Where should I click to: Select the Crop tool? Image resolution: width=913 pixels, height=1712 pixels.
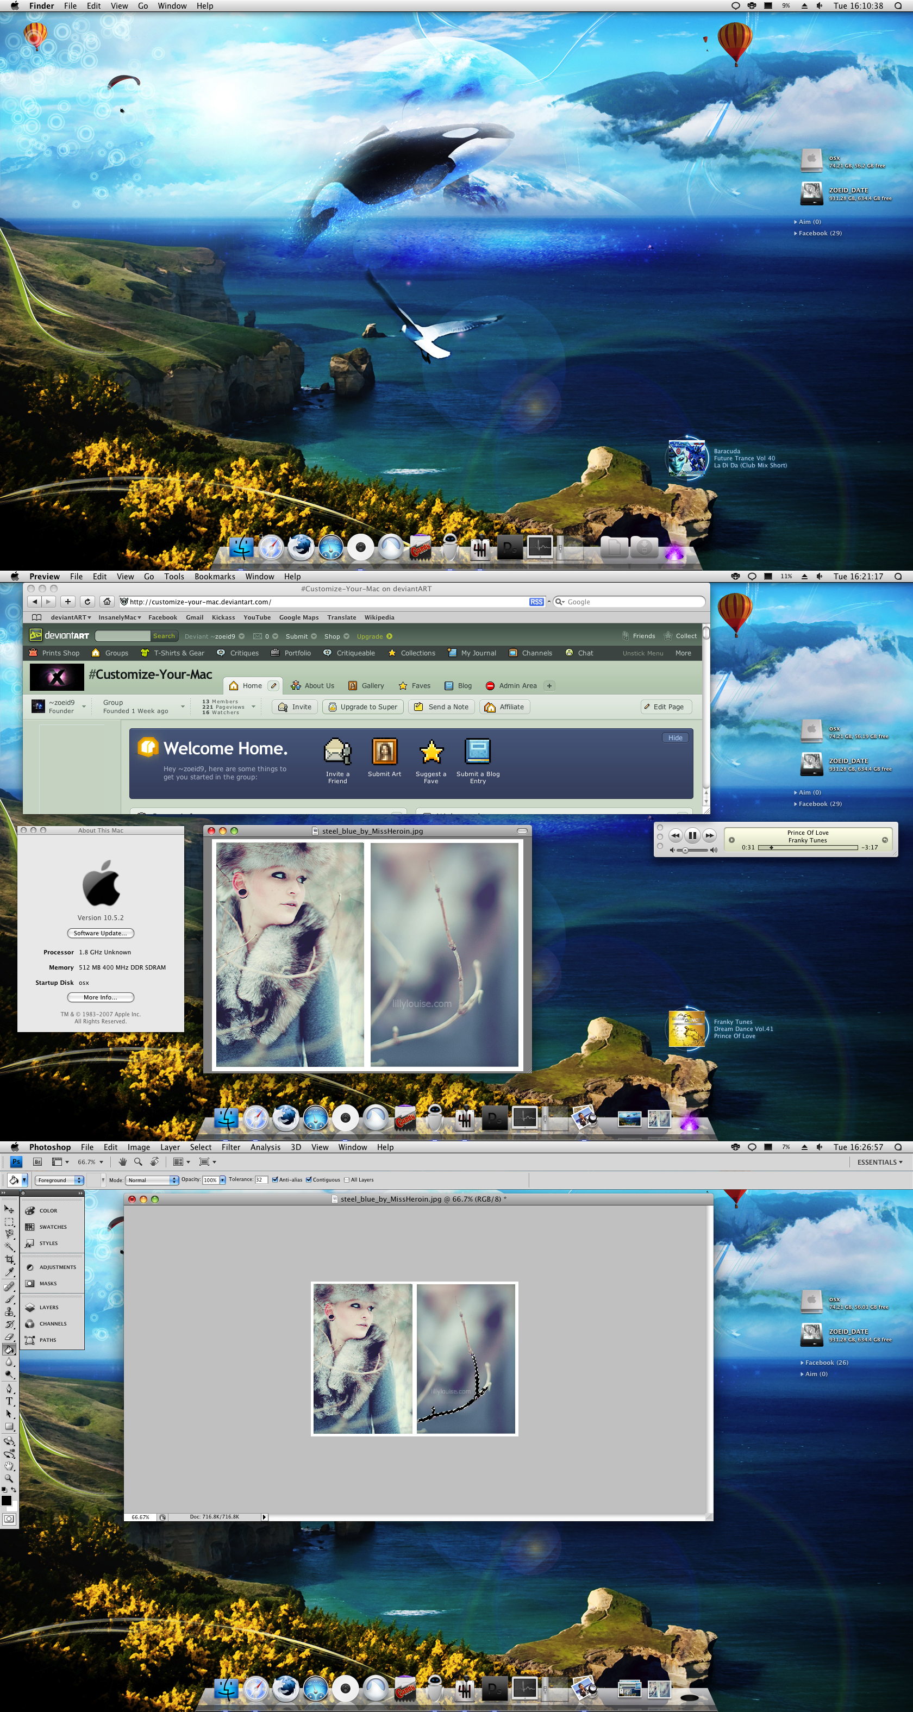tap(9, 1259)
